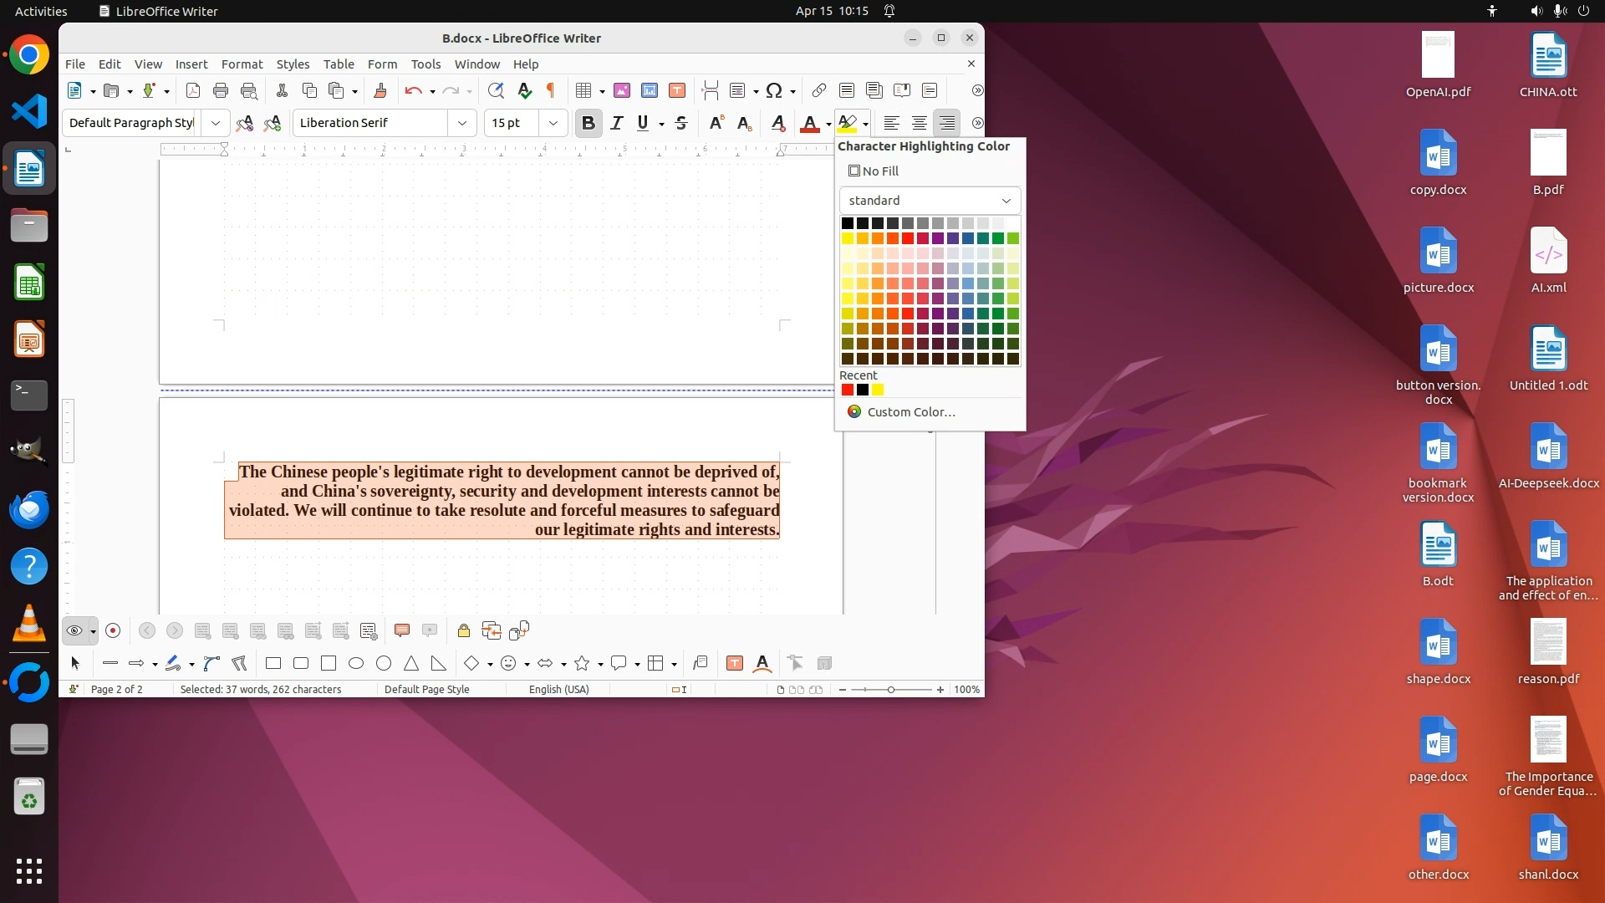This screenshot has height=903, width=1605.
Task: Open the standard palette dropdown
Action: pyautogui.click(x=930, y=201)
